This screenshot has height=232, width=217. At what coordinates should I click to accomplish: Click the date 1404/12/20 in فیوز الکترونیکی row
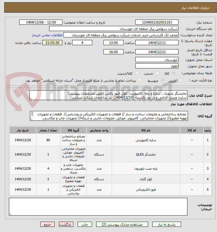tap(23, 189)
